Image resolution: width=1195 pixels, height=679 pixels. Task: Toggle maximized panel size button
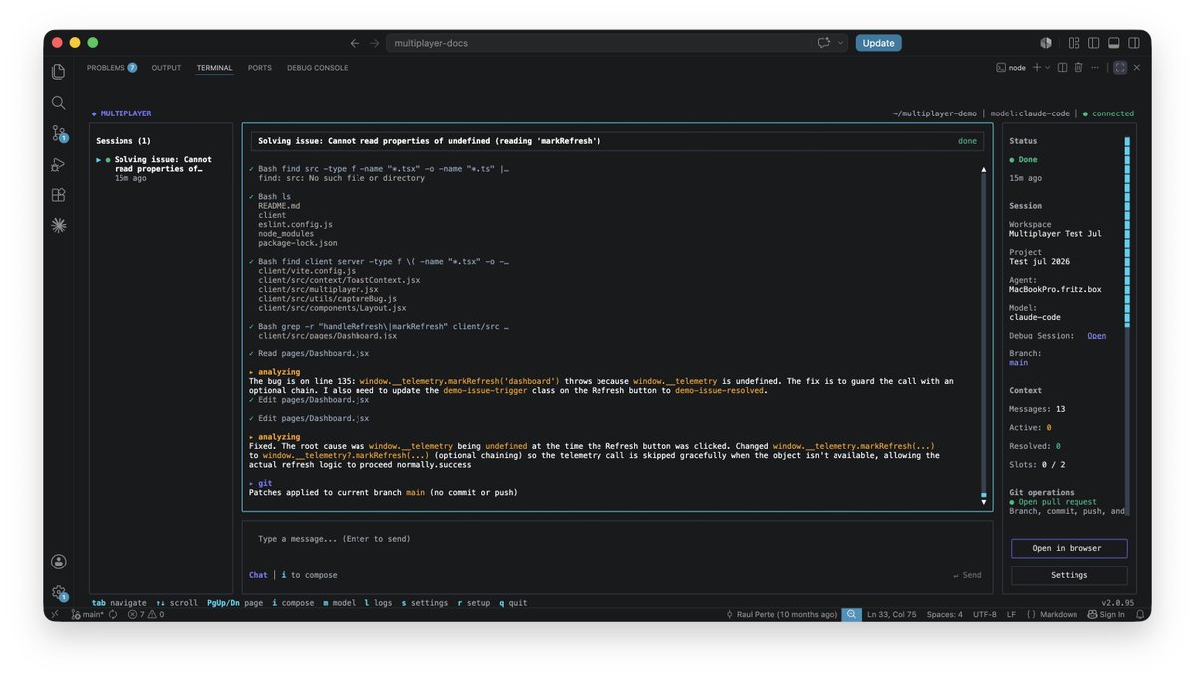click(x=1120, y=68)
